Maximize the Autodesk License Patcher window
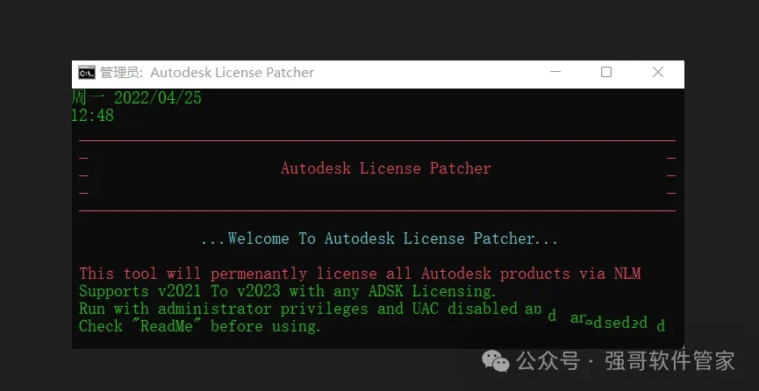This screenshot has height=391, width=759. (606, 72)
